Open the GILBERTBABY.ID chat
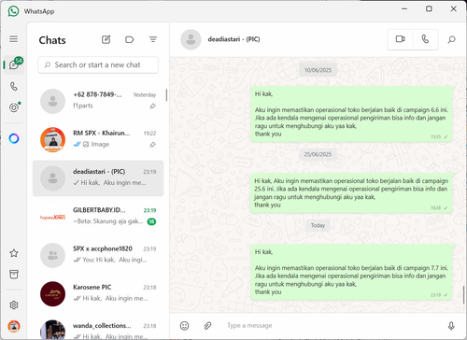 click(98, 217)
